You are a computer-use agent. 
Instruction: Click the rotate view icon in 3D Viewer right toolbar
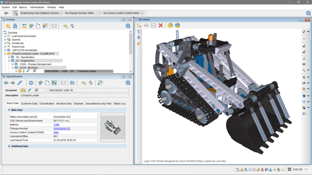pyautogui.click(x=304, y=32)
